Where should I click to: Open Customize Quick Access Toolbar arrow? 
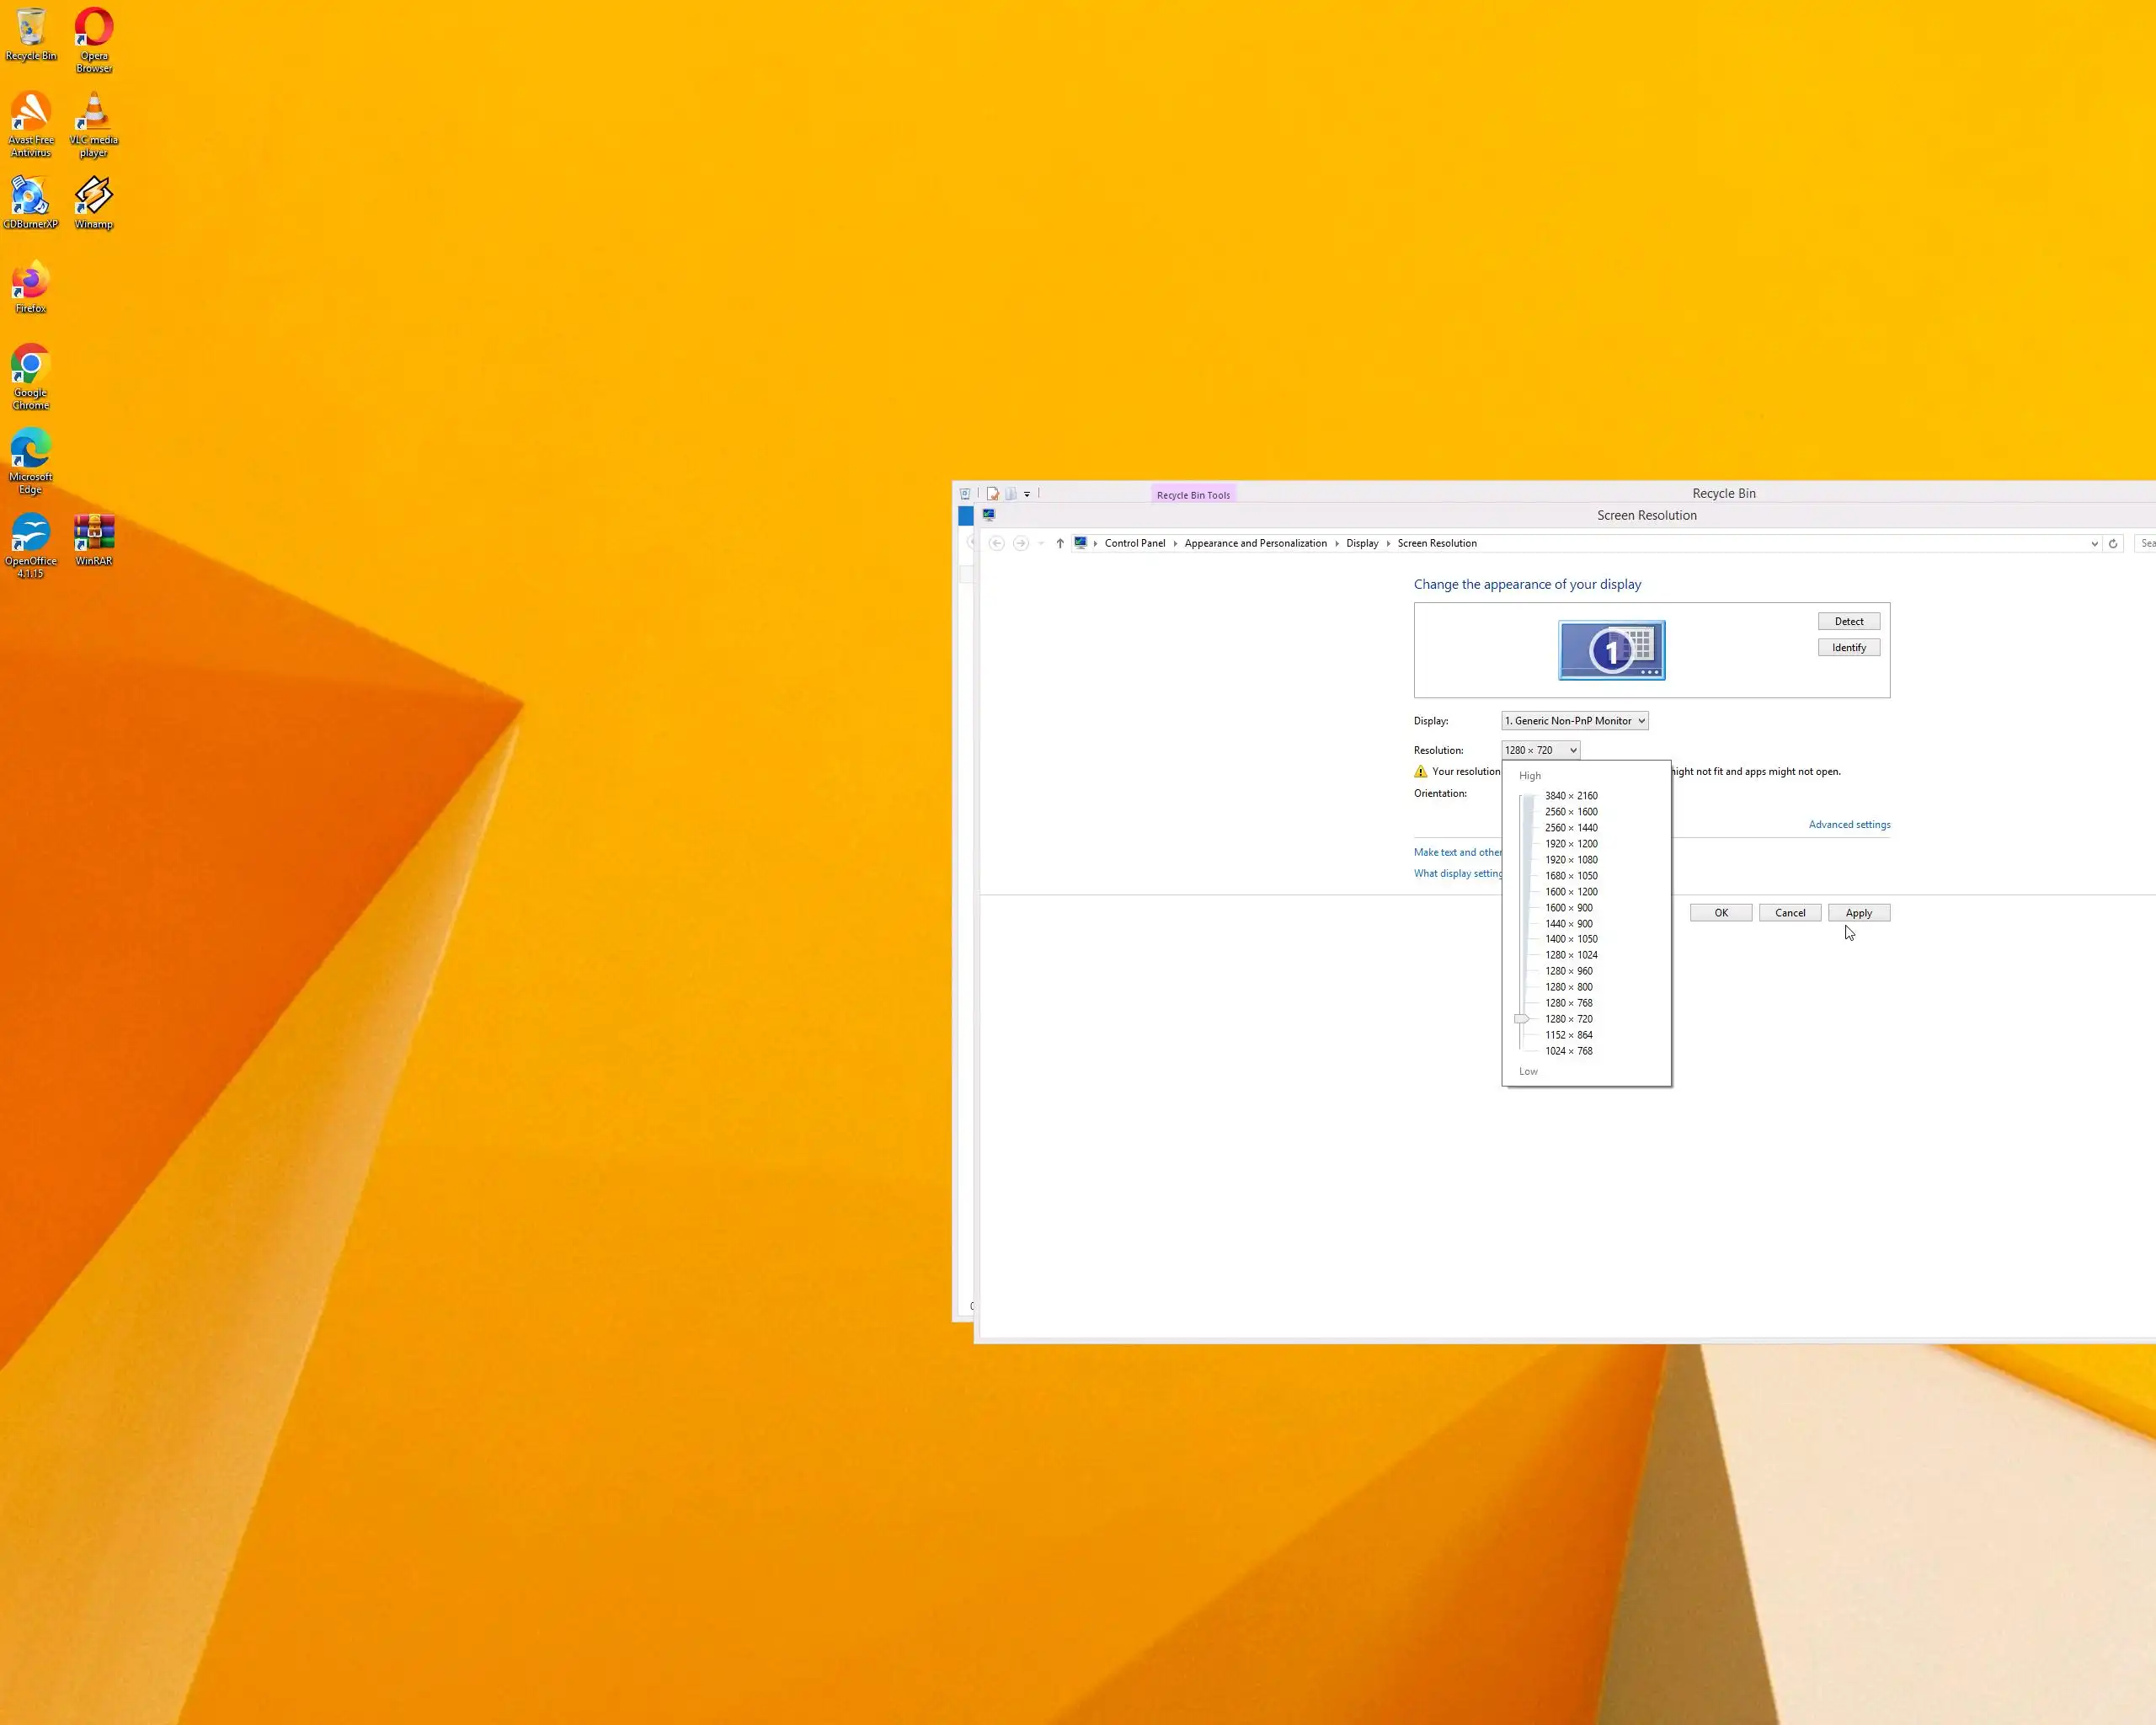coord(1027,494)
